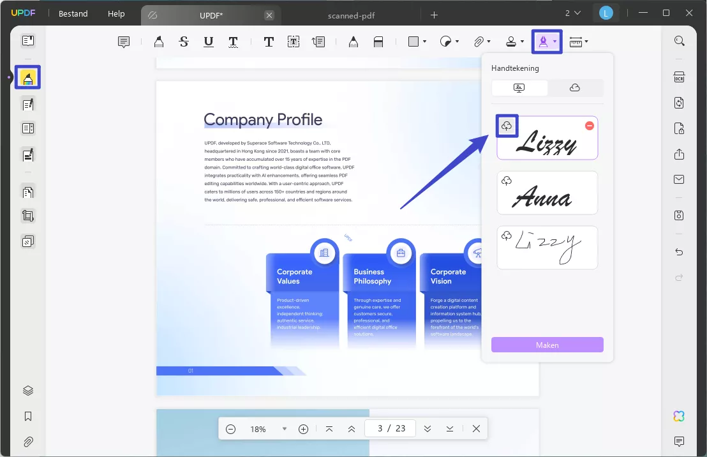Select the Comment highlighter mode in sidebar

[x=28, y=78]
